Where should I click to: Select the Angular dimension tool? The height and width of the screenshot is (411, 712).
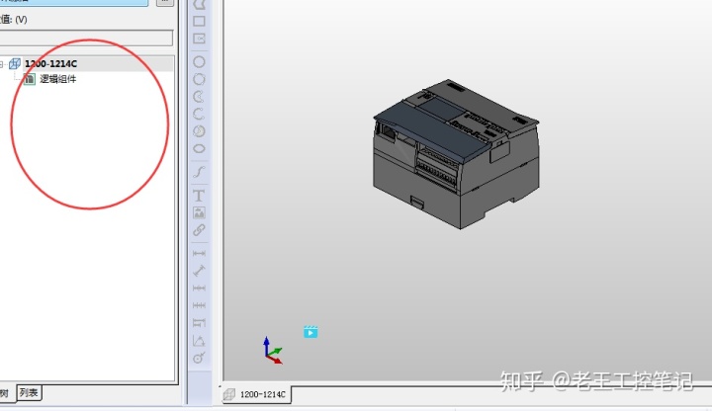199,341
